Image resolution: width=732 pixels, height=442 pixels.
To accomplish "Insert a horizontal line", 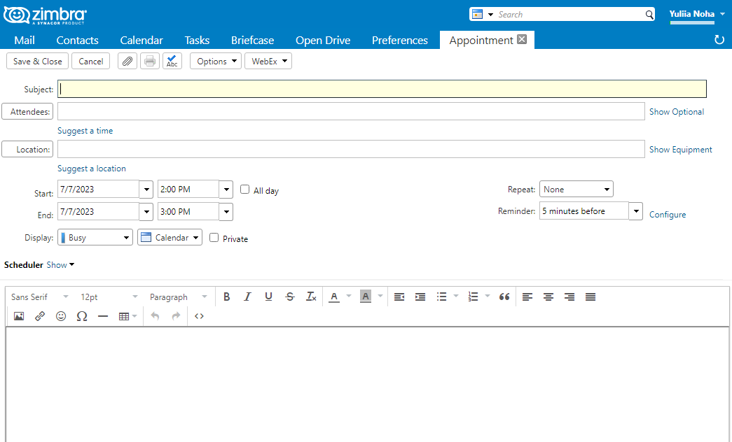I will point(103,316).
